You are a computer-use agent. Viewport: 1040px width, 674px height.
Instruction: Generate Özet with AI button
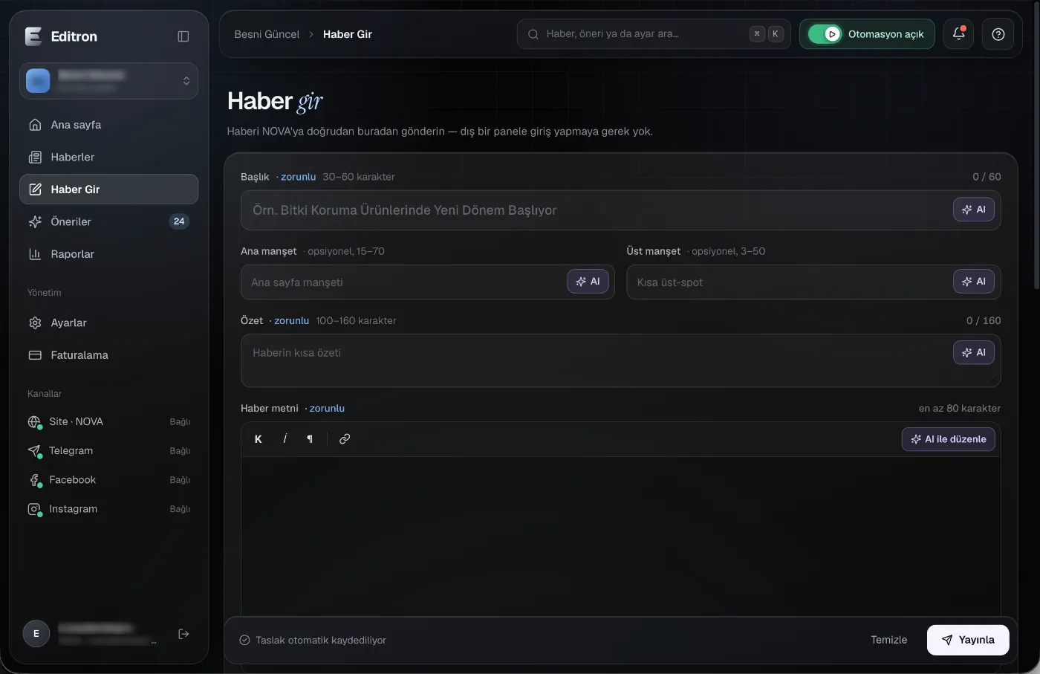(973, 352)
